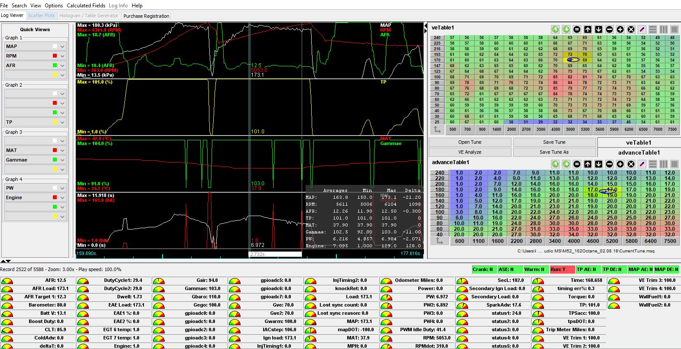
Task: Click the green down-arrow icon in veTable1 toolbar
Action: click(x=566, y=29)
